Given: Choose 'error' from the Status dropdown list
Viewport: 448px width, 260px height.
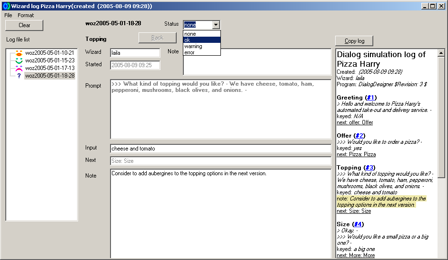Looking at the screenshot, I should click(202, 52).
